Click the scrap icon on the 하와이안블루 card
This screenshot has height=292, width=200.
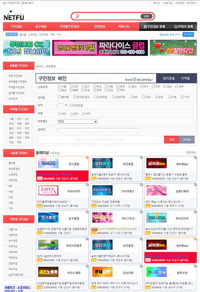pyautogui.click(x=87, y=239)
